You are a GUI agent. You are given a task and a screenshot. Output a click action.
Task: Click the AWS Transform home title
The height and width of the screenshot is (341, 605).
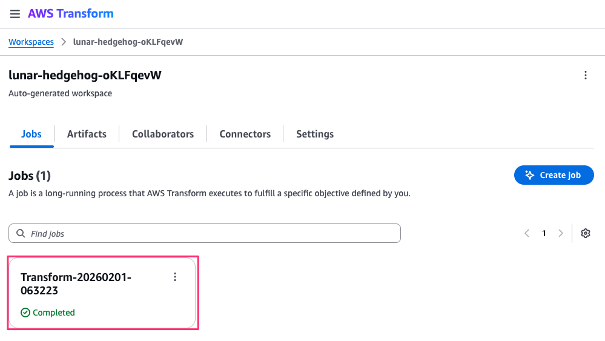[x=70, y=13]
